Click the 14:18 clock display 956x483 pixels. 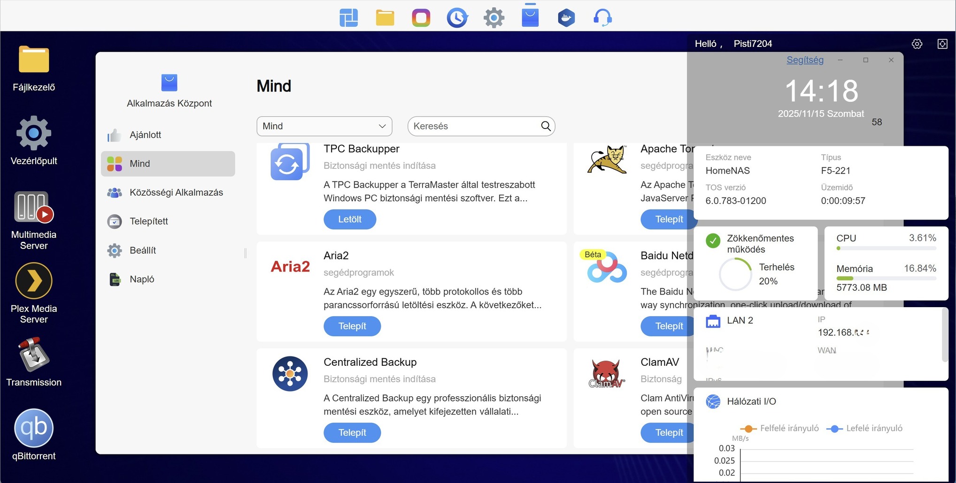pos(822,91)
